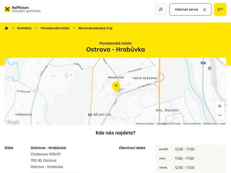Click úterý 11:00 - 17:00 hours row

click(191, 158)
